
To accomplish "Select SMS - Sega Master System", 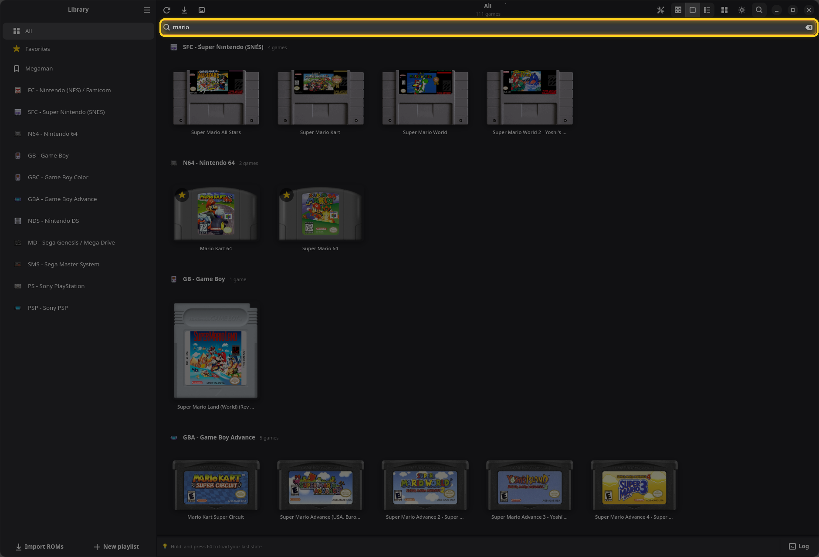I will tap(78, 264).
